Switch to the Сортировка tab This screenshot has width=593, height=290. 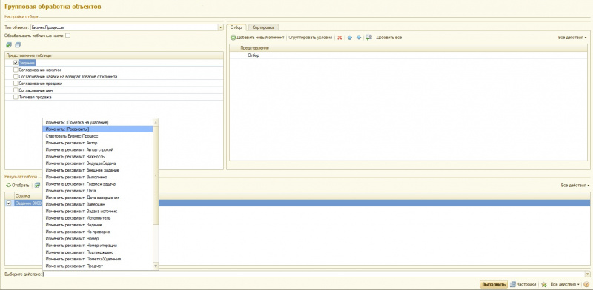(x=264, y=27)
